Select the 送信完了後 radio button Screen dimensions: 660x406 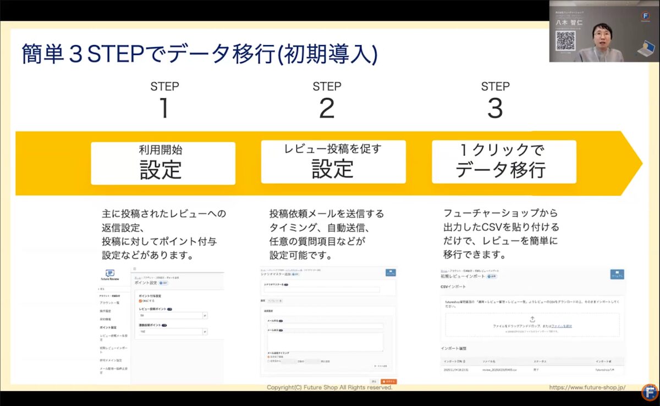tap(268, 356)
